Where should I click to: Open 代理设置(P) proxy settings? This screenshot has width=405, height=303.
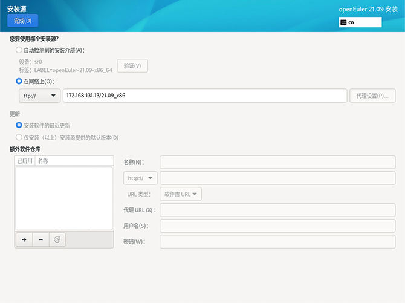[x=372, y=96]
